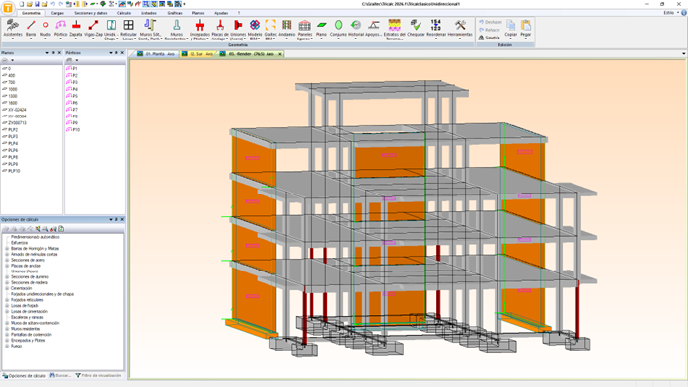The height and width of the screenshot is (387, 688).
Task: Open the Ayudas ribbon tab
Action: pos(221,13)
